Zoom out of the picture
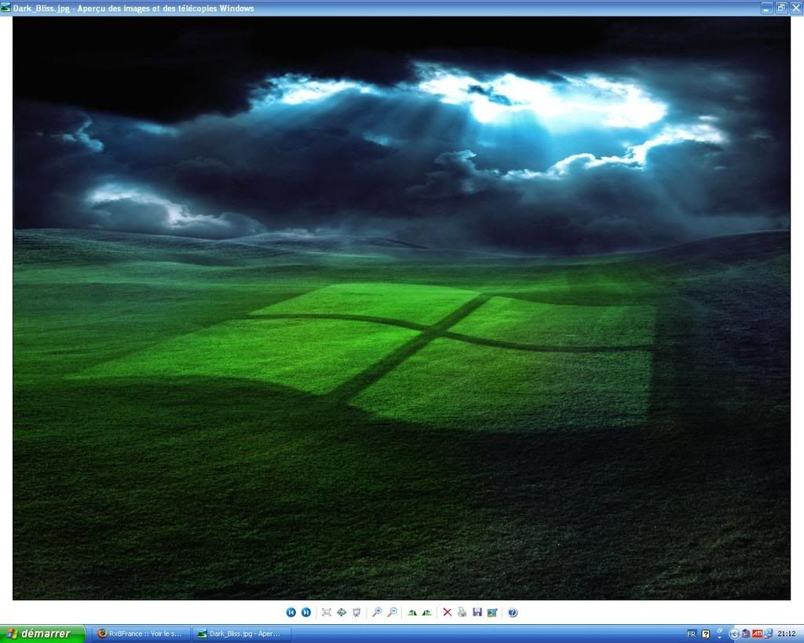Viewport: 804px width, 643px height. coord(393,612)
